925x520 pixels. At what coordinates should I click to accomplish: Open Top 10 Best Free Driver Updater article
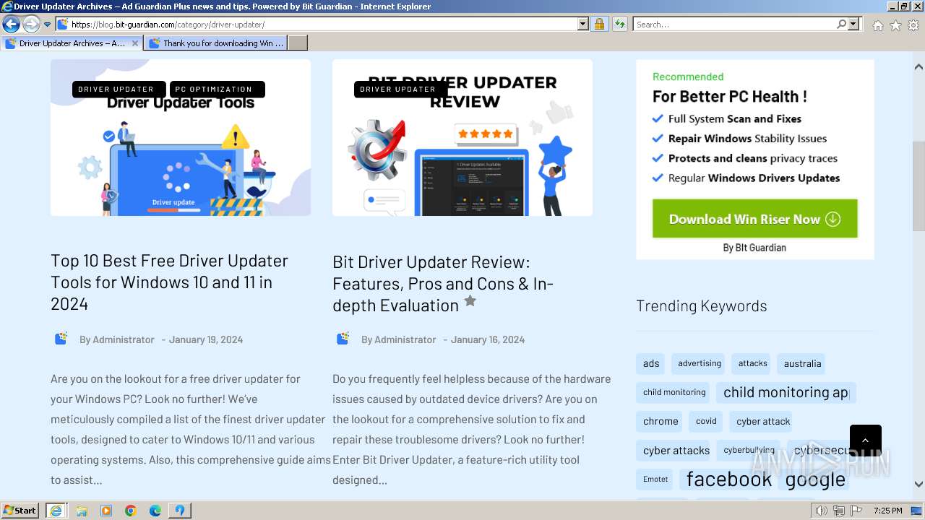pos(169,282)
